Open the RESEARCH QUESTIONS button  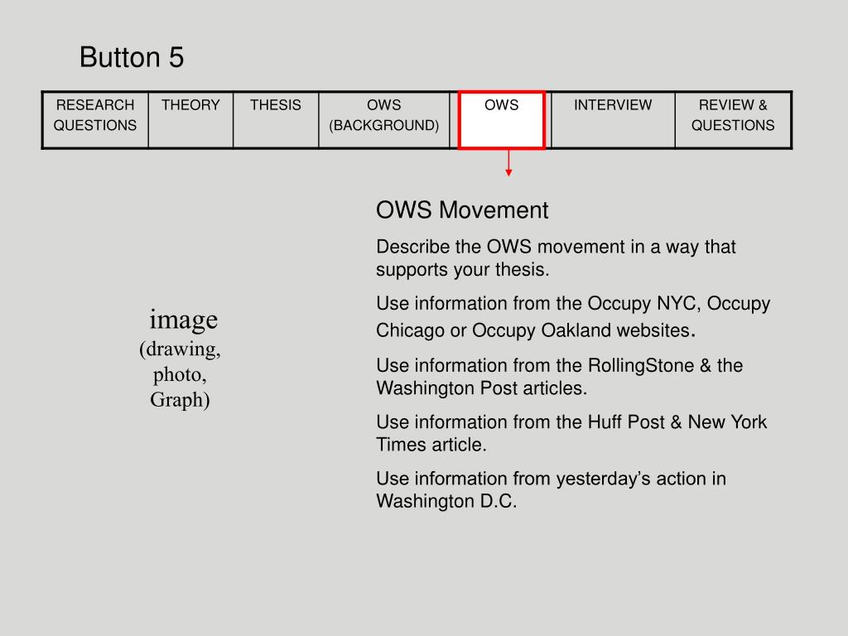coord(95,120)
